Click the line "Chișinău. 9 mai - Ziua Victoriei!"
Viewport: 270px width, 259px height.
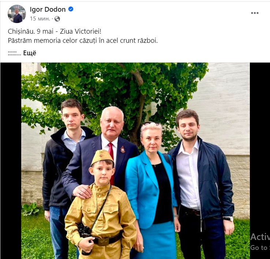pos(55,31)
